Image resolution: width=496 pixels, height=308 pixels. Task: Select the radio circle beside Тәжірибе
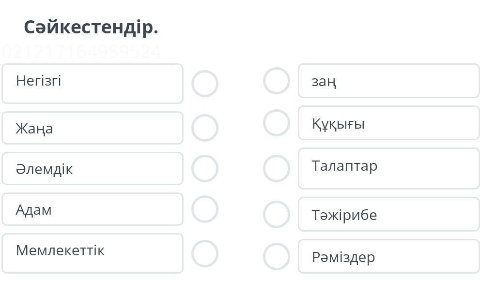tap(277, 214)
